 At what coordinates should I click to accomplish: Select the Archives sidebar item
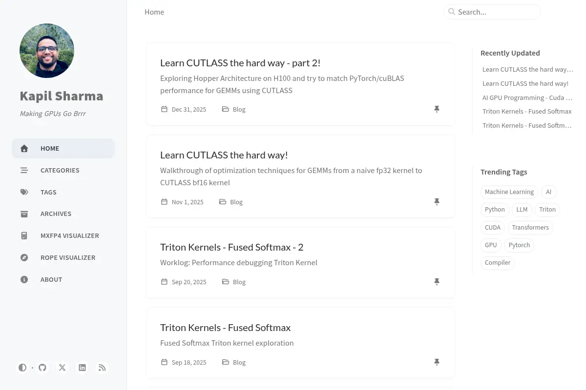(x=63, y=214)
